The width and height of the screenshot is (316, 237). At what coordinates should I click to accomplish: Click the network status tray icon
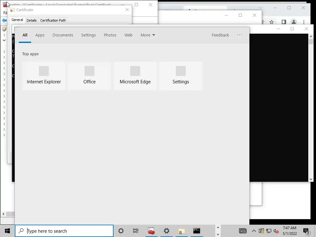(269, 231)
